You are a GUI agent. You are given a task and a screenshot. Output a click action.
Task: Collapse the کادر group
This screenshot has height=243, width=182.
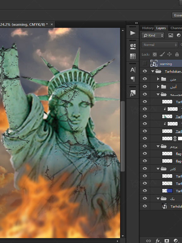pyautogui.click(x=158, y=169)
